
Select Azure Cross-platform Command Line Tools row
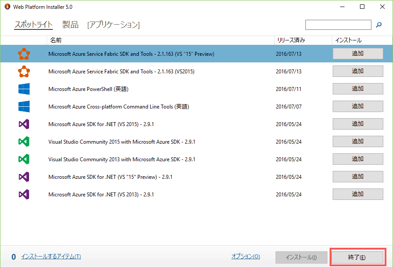pos(196,106)
